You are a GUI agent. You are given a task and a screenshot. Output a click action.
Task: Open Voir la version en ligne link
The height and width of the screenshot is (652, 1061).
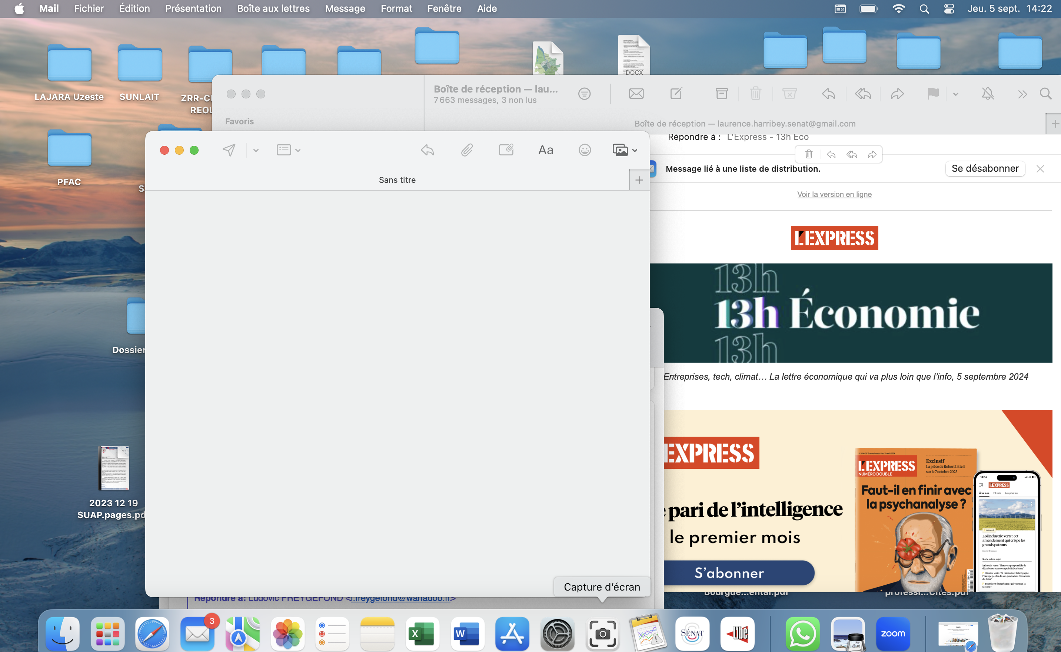tap(834, 195)
